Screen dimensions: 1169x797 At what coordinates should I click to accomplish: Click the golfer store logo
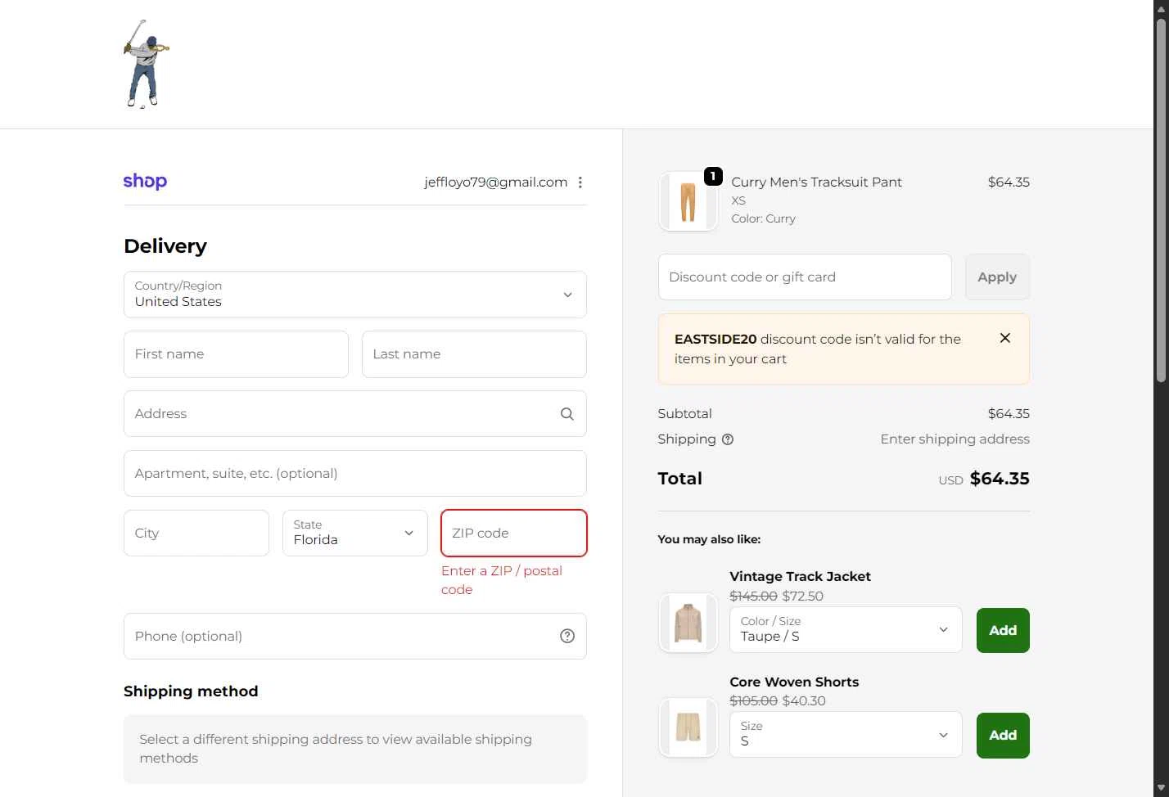(147, 64)
